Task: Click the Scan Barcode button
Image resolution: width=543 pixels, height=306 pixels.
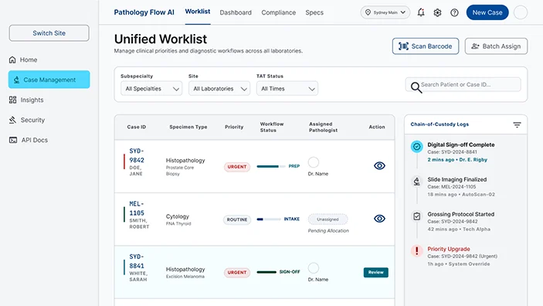Action: (x=426, y=46)
